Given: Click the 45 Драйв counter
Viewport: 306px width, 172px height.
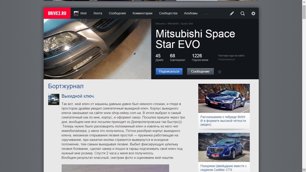Looking at the screenshot, I should pos(159,58).
